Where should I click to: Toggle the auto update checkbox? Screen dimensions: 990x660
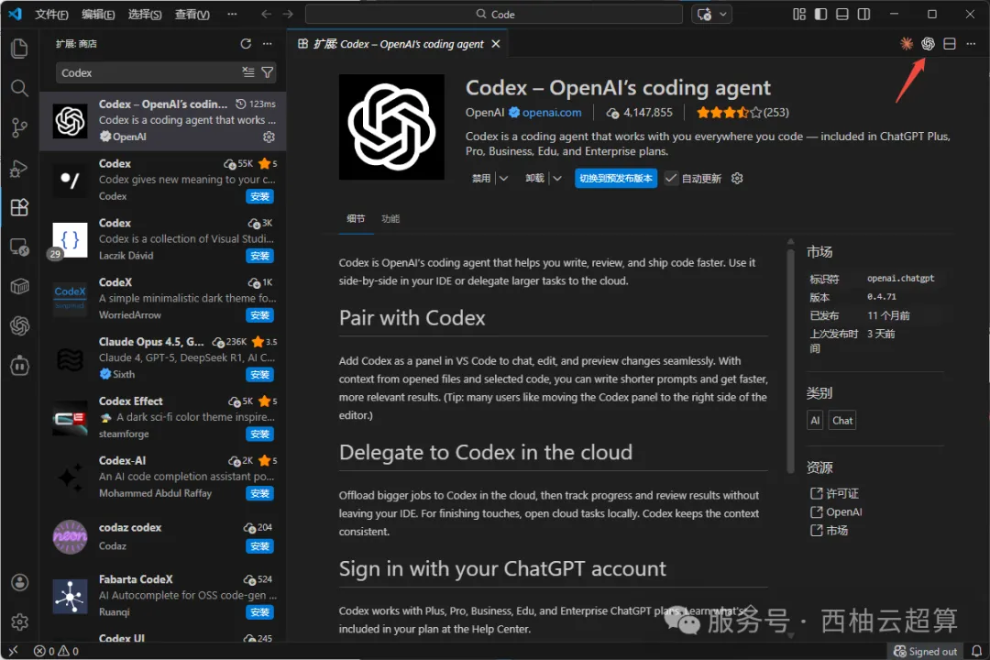tap(670, 178)
